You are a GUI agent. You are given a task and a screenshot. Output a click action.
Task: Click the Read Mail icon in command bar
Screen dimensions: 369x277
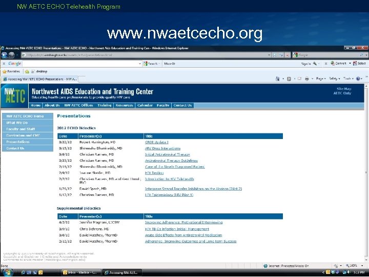300,78
